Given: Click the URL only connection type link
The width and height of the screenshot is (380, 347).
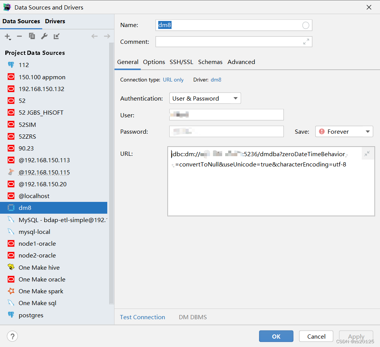Looking at the screenshot, I should click(x=173, y=80).
